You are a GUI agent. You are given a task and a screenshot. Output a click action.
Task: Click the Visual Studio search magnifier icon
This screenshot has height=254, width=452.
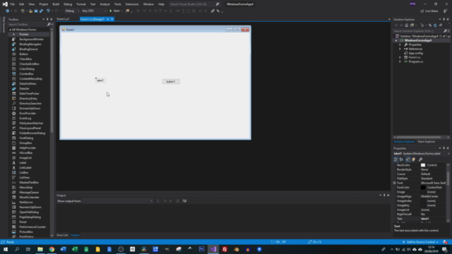tap(218, 4)
